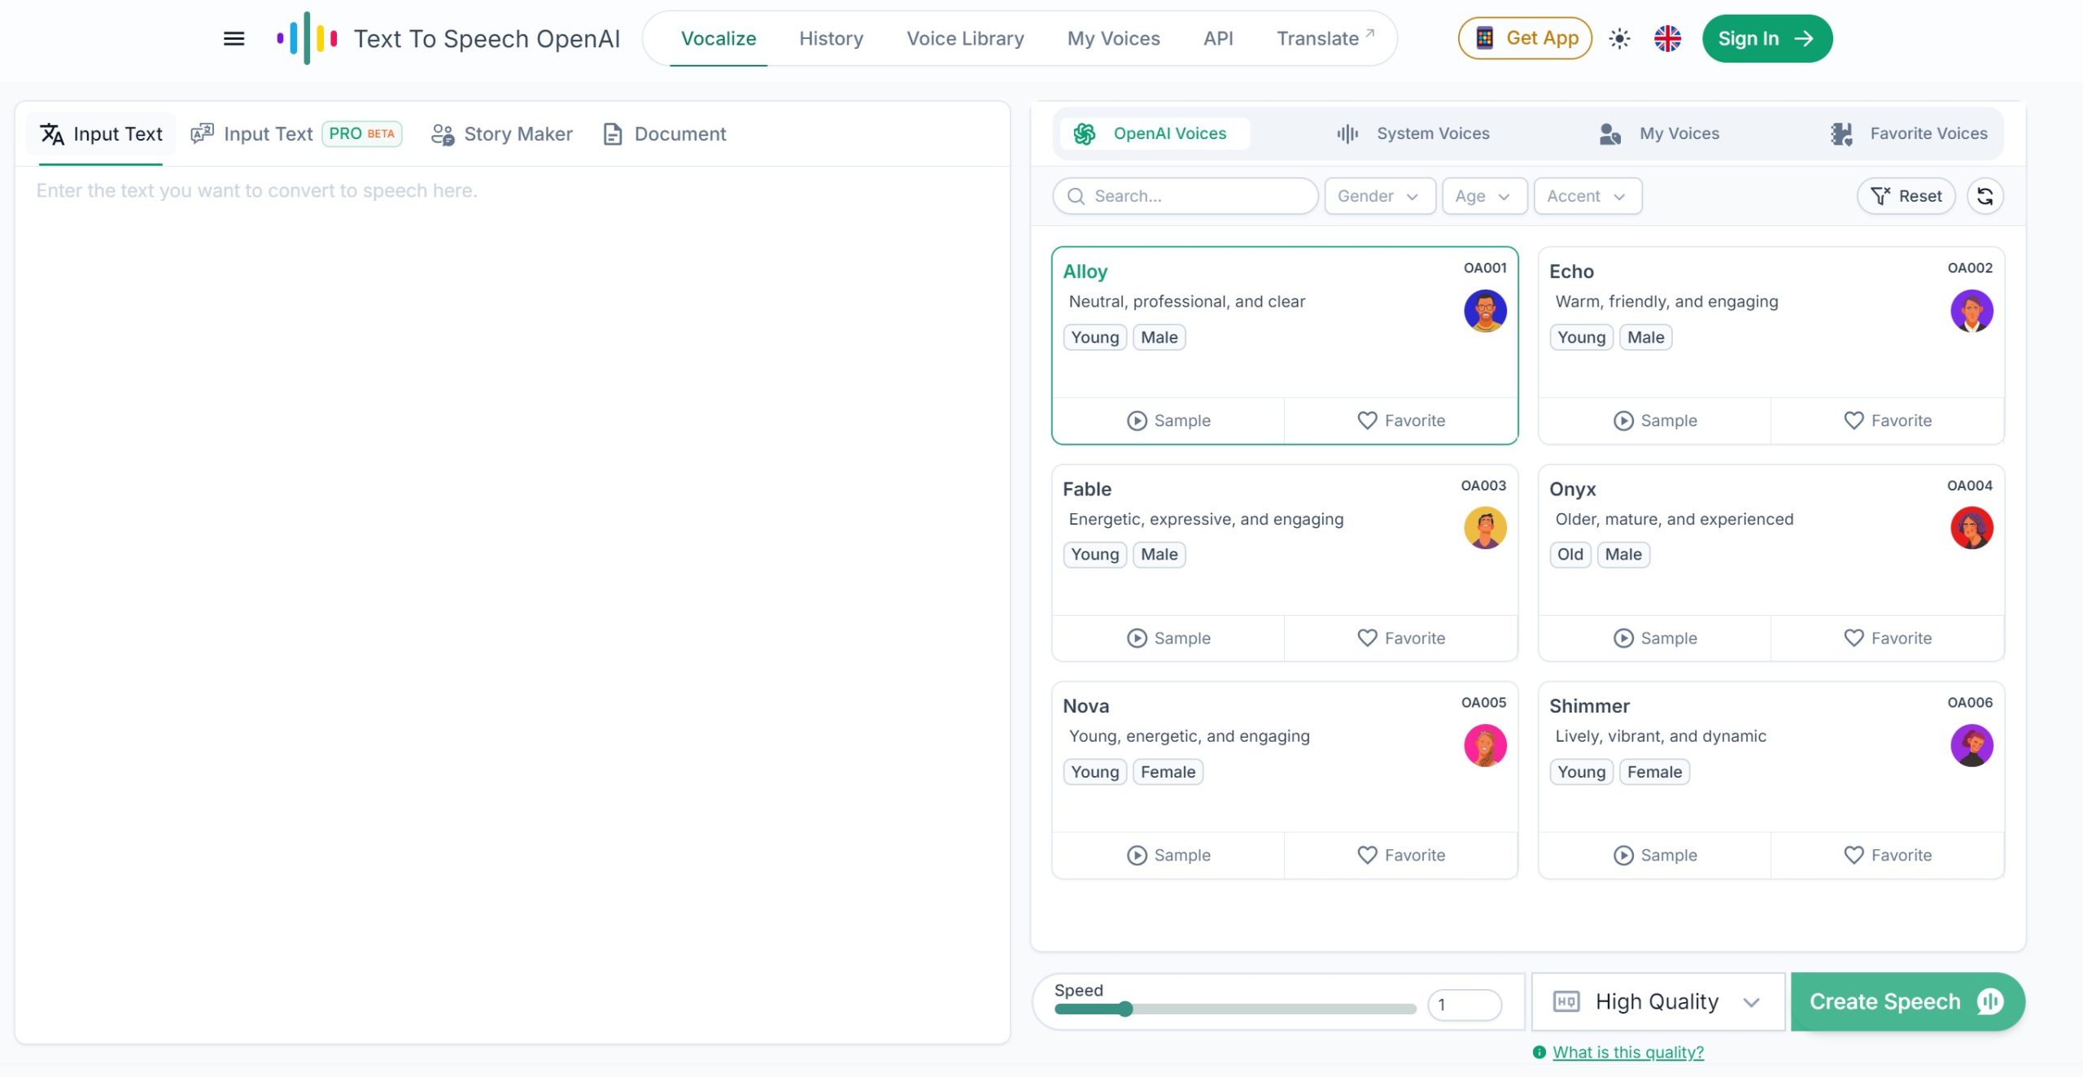Favorite the Shimmer voice

coord(1888,855)
